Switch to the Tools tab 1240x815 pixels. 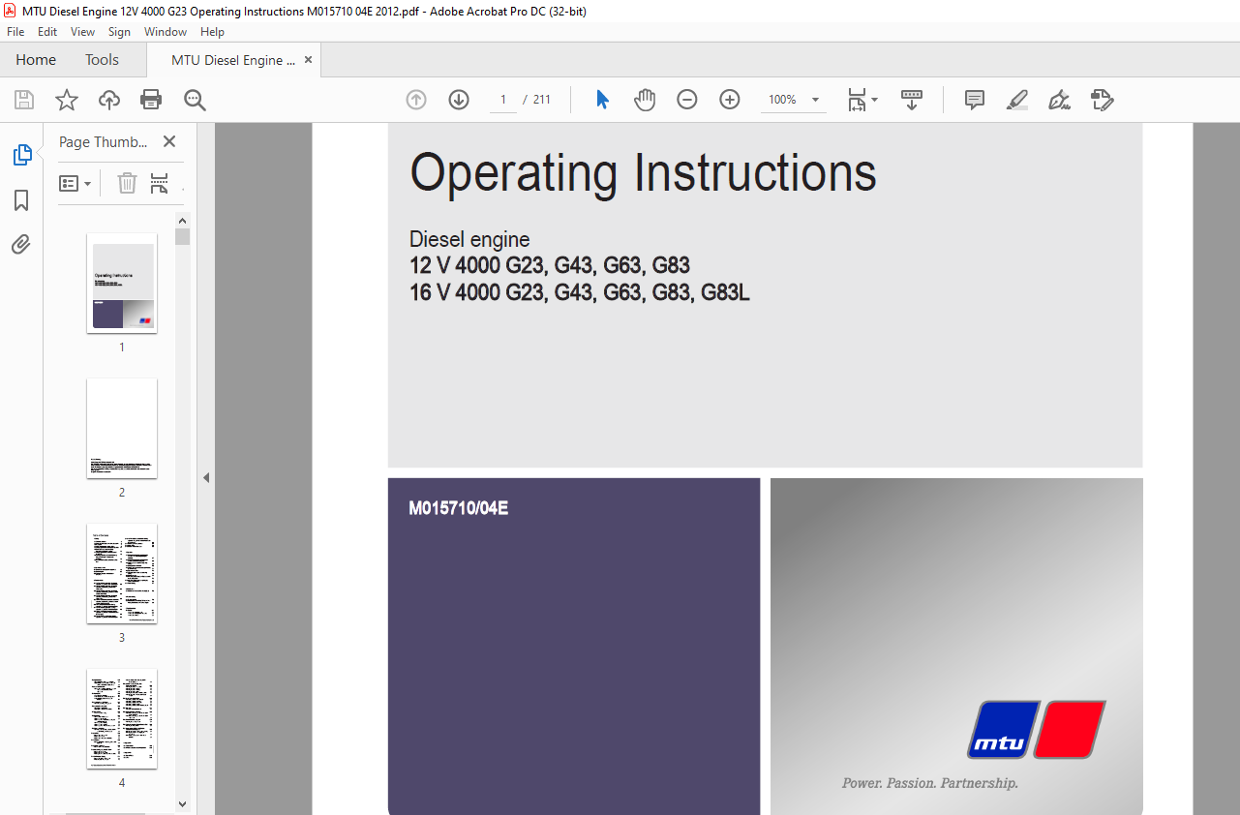click(x=102, y=60)
